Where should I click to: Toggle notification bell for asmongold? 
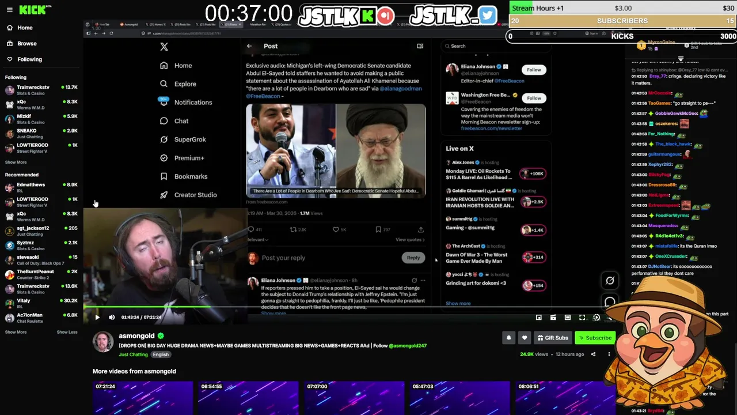508,338
